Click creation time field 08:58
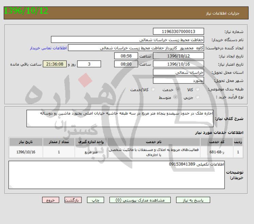This screenshot has height=224, width=254. pos(126,56)
